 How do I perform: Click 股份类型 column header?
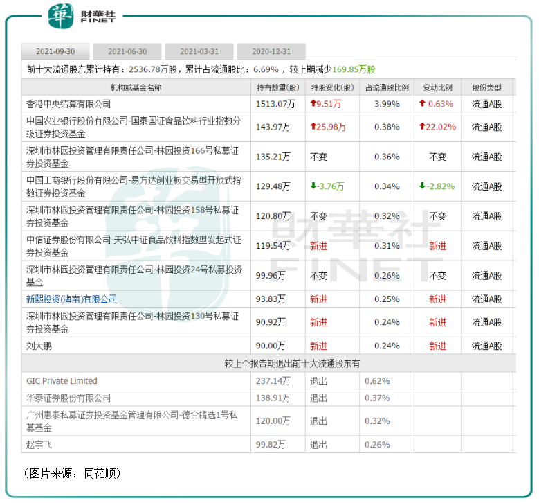point(486,88)
